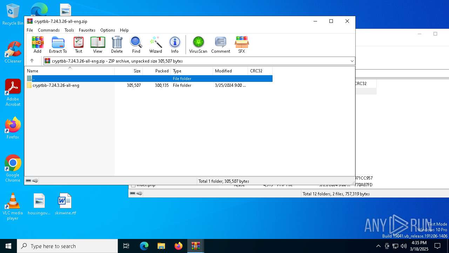Click the Delete trash icon
Screen dimensions: 449x253
click(117, 45)
